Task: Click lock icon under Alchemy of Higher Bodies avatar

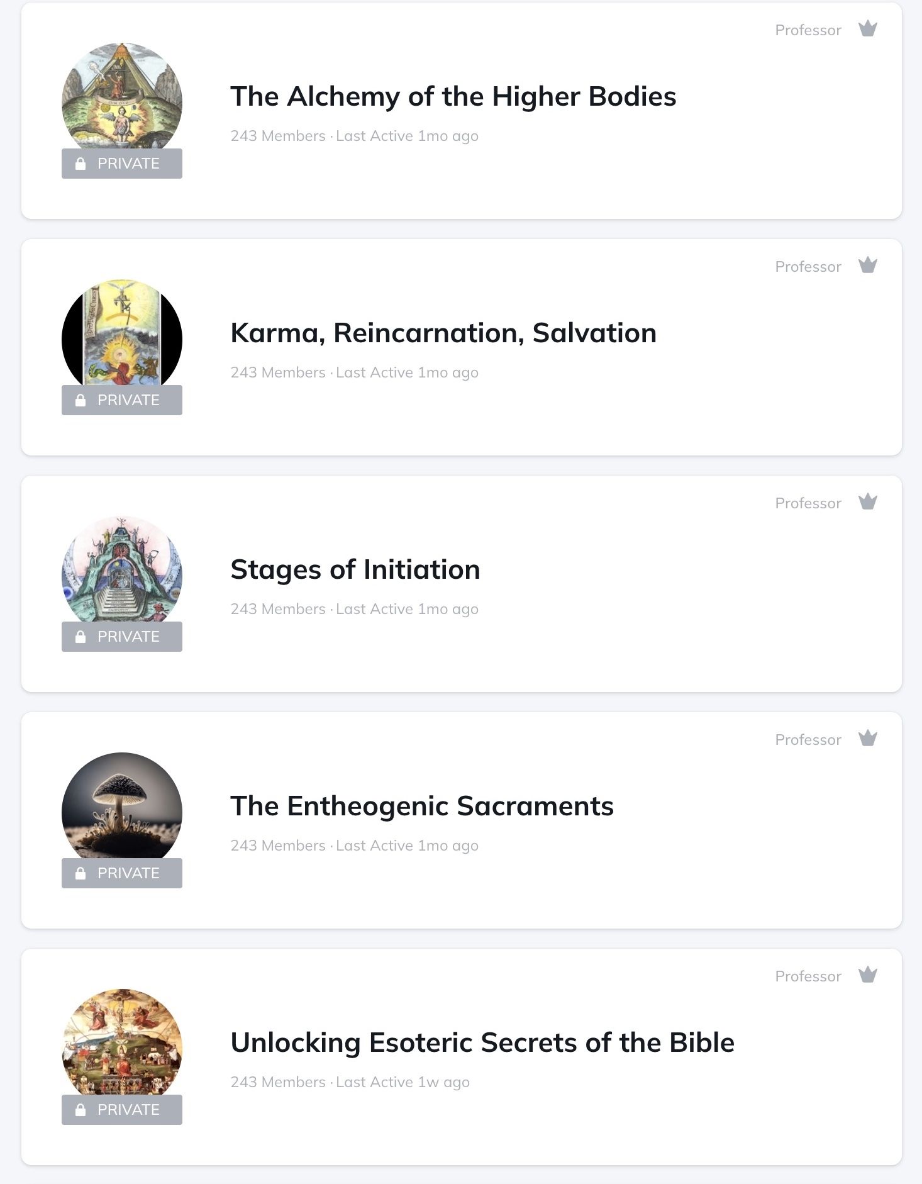Action: point(81,164)
